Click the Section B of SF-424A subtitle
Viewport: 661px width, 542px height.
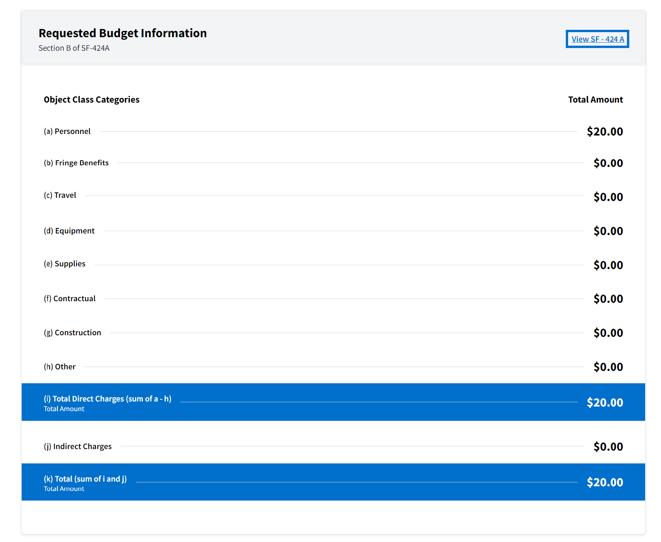pyautogui.click(x=74, y=48)
